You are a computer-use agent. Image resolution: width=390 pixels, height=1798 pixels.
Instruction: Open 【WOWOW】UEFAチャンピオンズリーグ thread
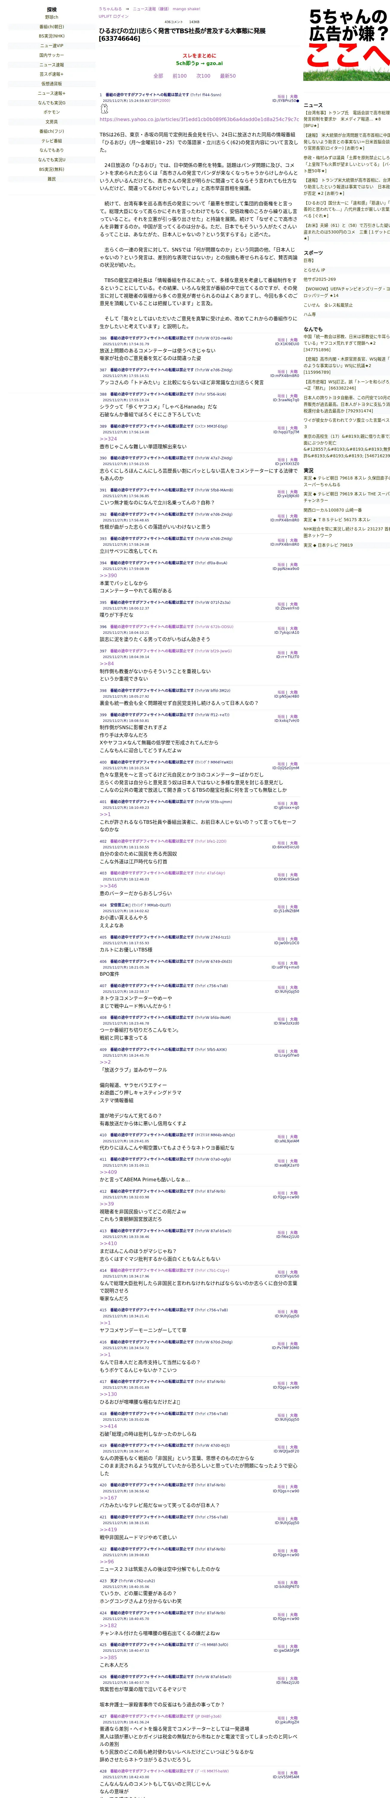[347, 292]
